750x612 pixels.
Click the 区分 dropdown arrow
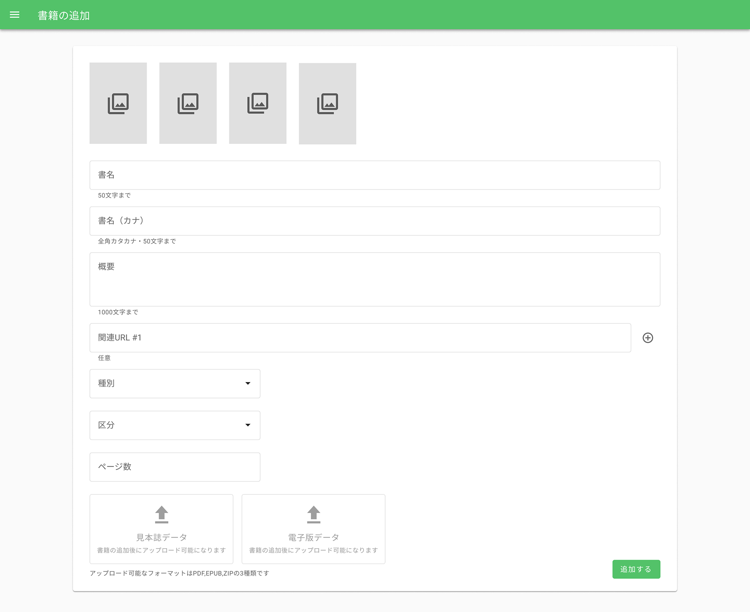coord(248,425)
